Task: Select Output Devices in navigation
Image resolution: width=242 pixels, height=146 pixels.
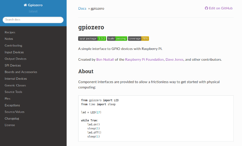Action: [x=15, y=59]
